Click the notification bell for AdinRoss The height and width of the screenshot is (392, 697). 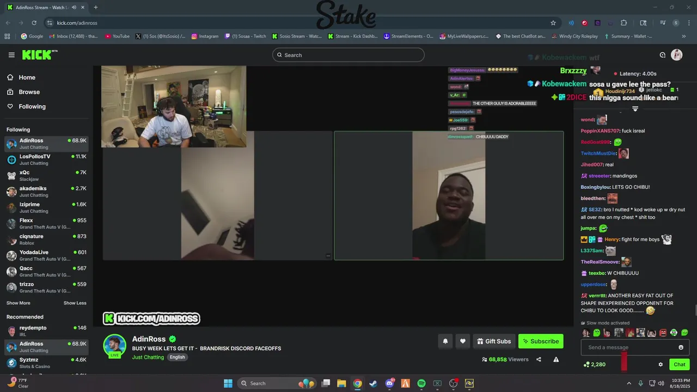pyautogui.click(x=445, y=341)
